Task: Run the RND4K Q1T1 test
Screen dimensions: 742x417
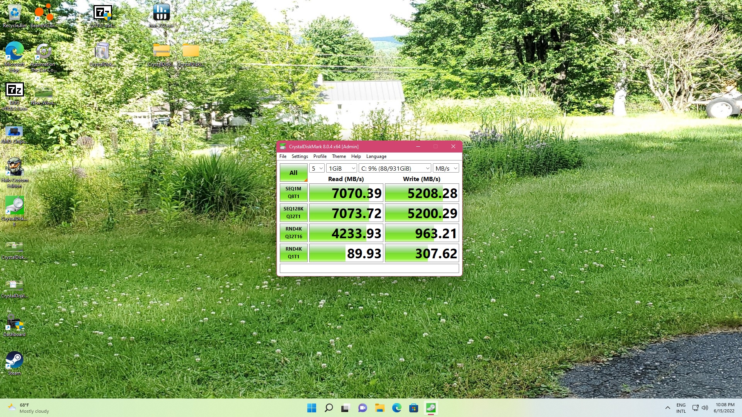Action: tap(294, 253)
